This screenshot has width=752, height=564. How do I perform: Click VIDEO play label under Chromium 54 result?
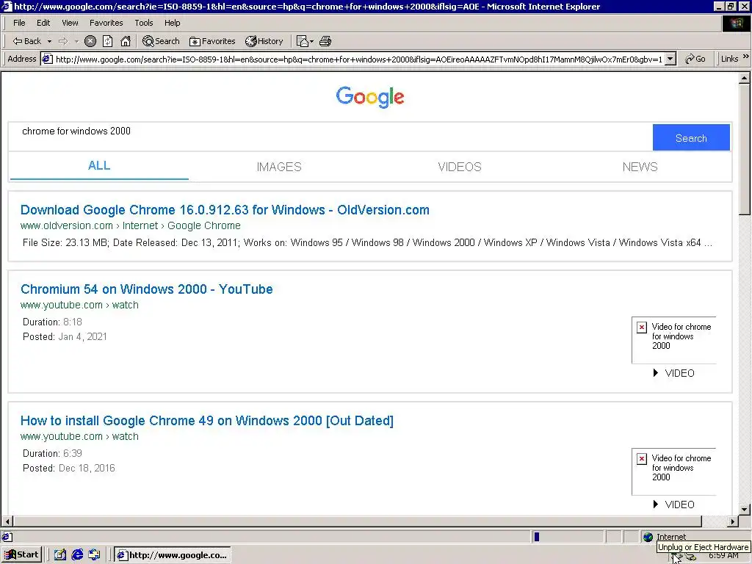[x=674, y=373]
